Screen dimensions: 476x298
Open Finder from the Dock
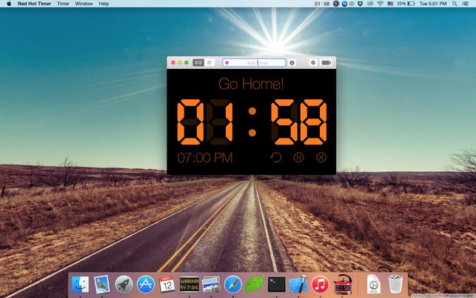coord(80,285)
